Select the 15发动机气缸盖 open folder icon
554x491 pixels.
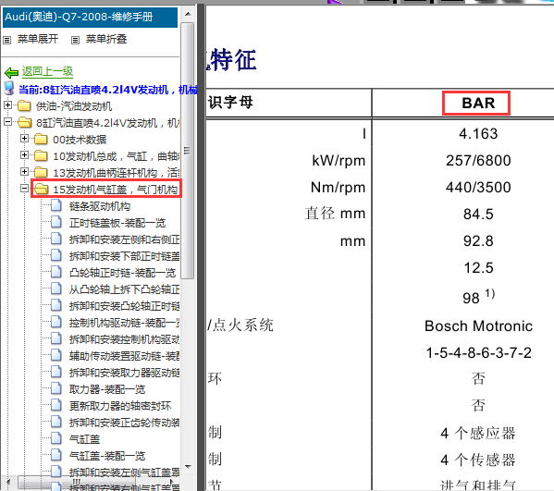click(x=42, y=189)
